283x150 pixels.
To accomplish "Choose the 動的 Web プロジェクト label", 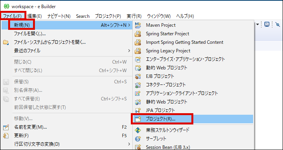I will click(167, 68).
